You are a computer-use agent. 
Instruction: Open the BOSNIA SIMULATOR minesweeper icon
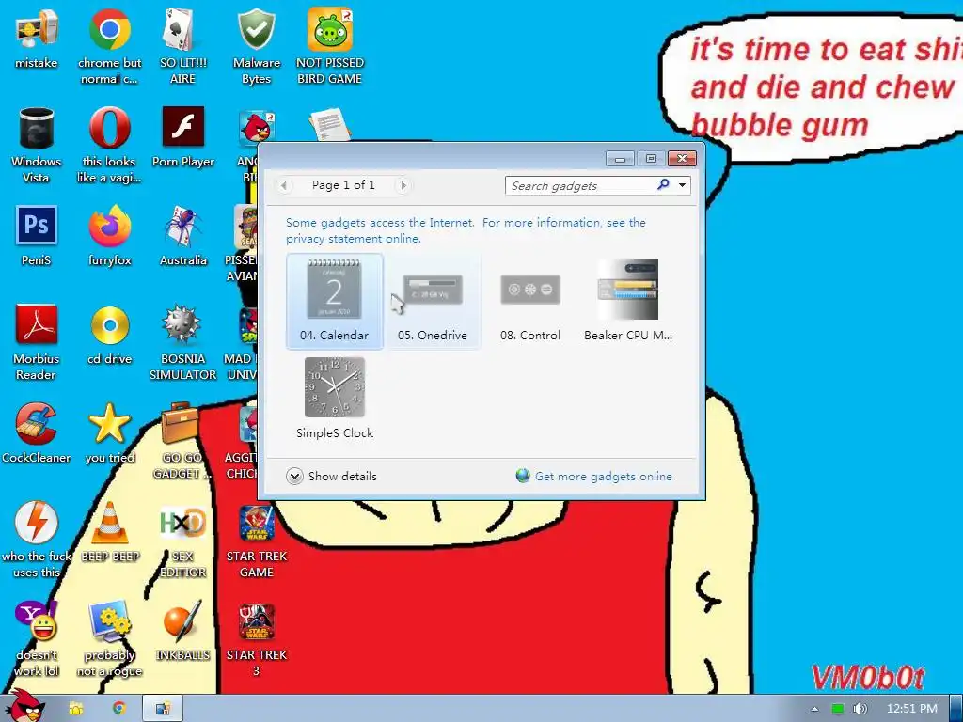pyautogui.click(x=182, y=342)
